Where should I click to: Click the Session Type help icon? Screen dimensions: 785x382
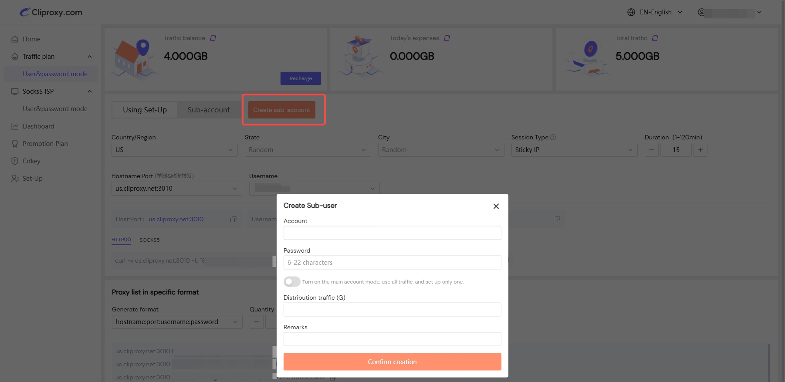[x=553, y=137]
